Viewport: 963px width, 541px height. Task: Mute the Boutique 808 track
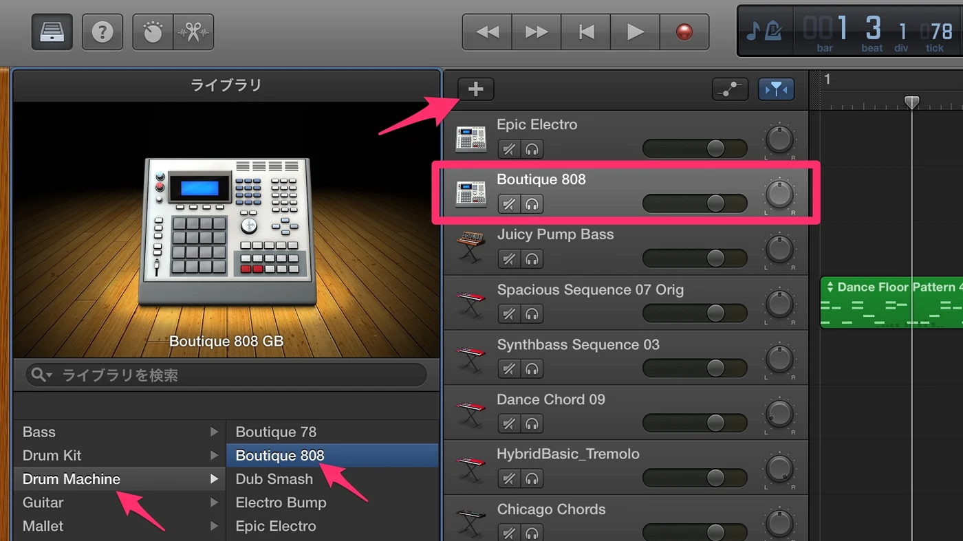[509, 203]
